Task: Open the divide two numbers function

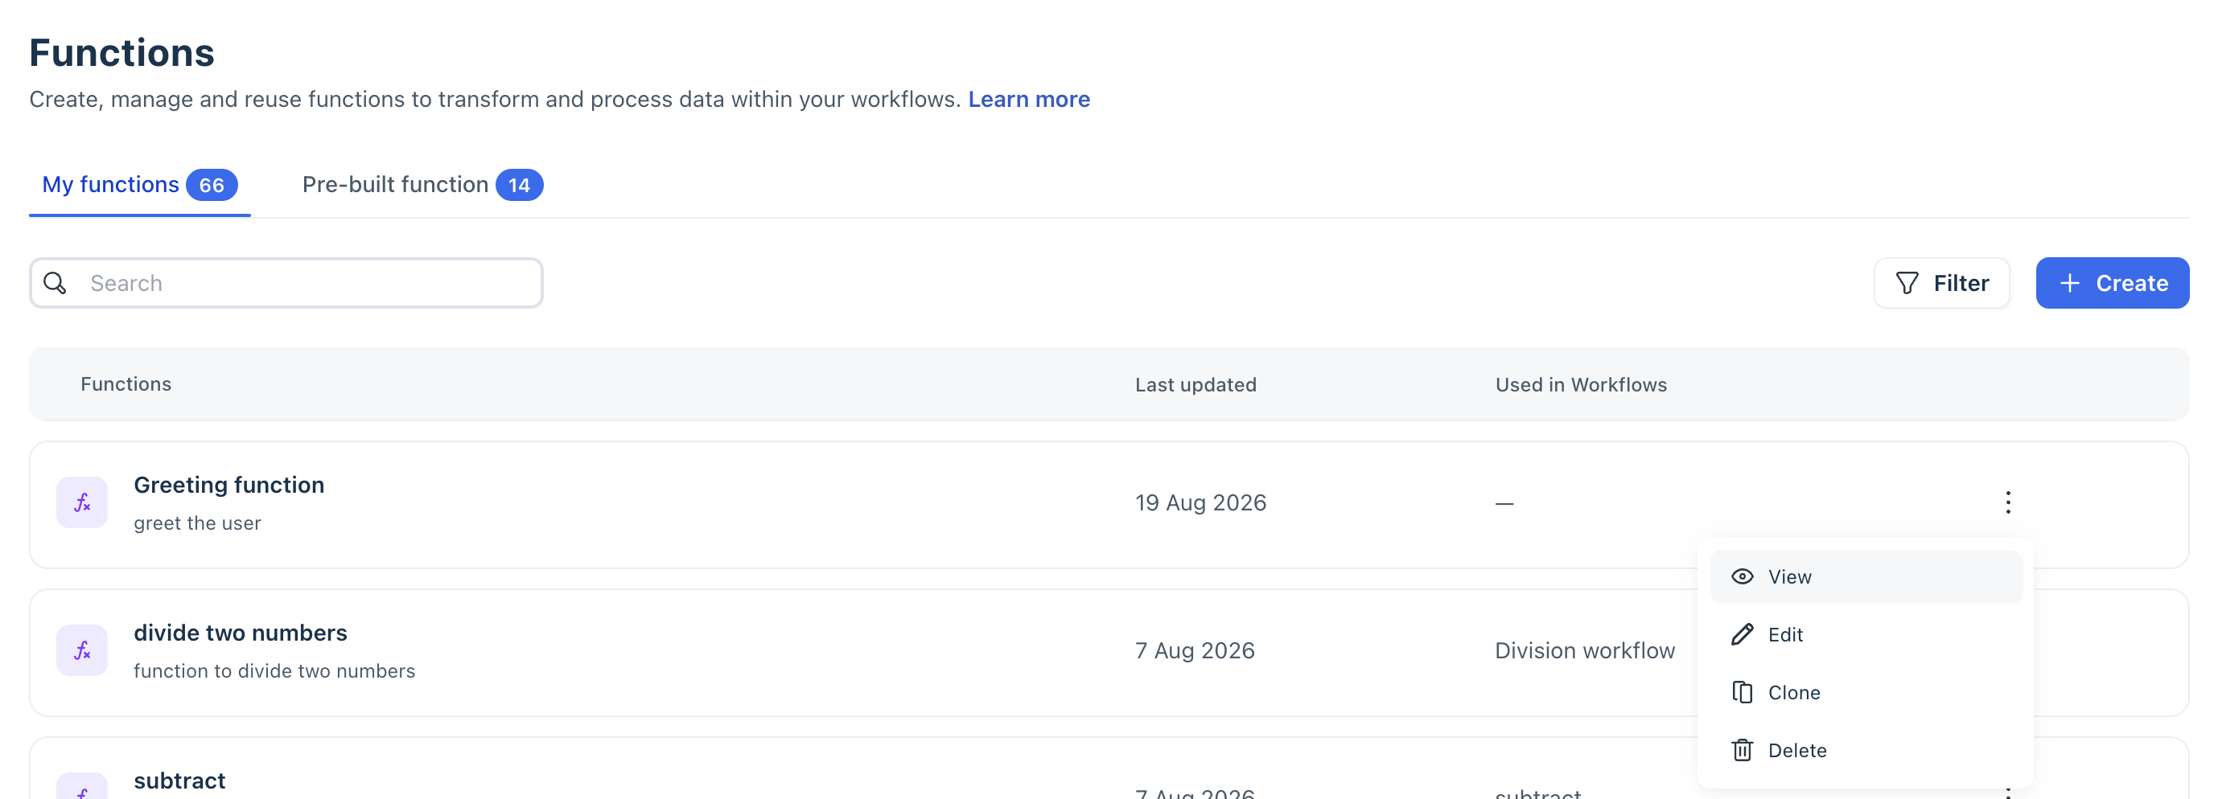Action: coord(240,633)
